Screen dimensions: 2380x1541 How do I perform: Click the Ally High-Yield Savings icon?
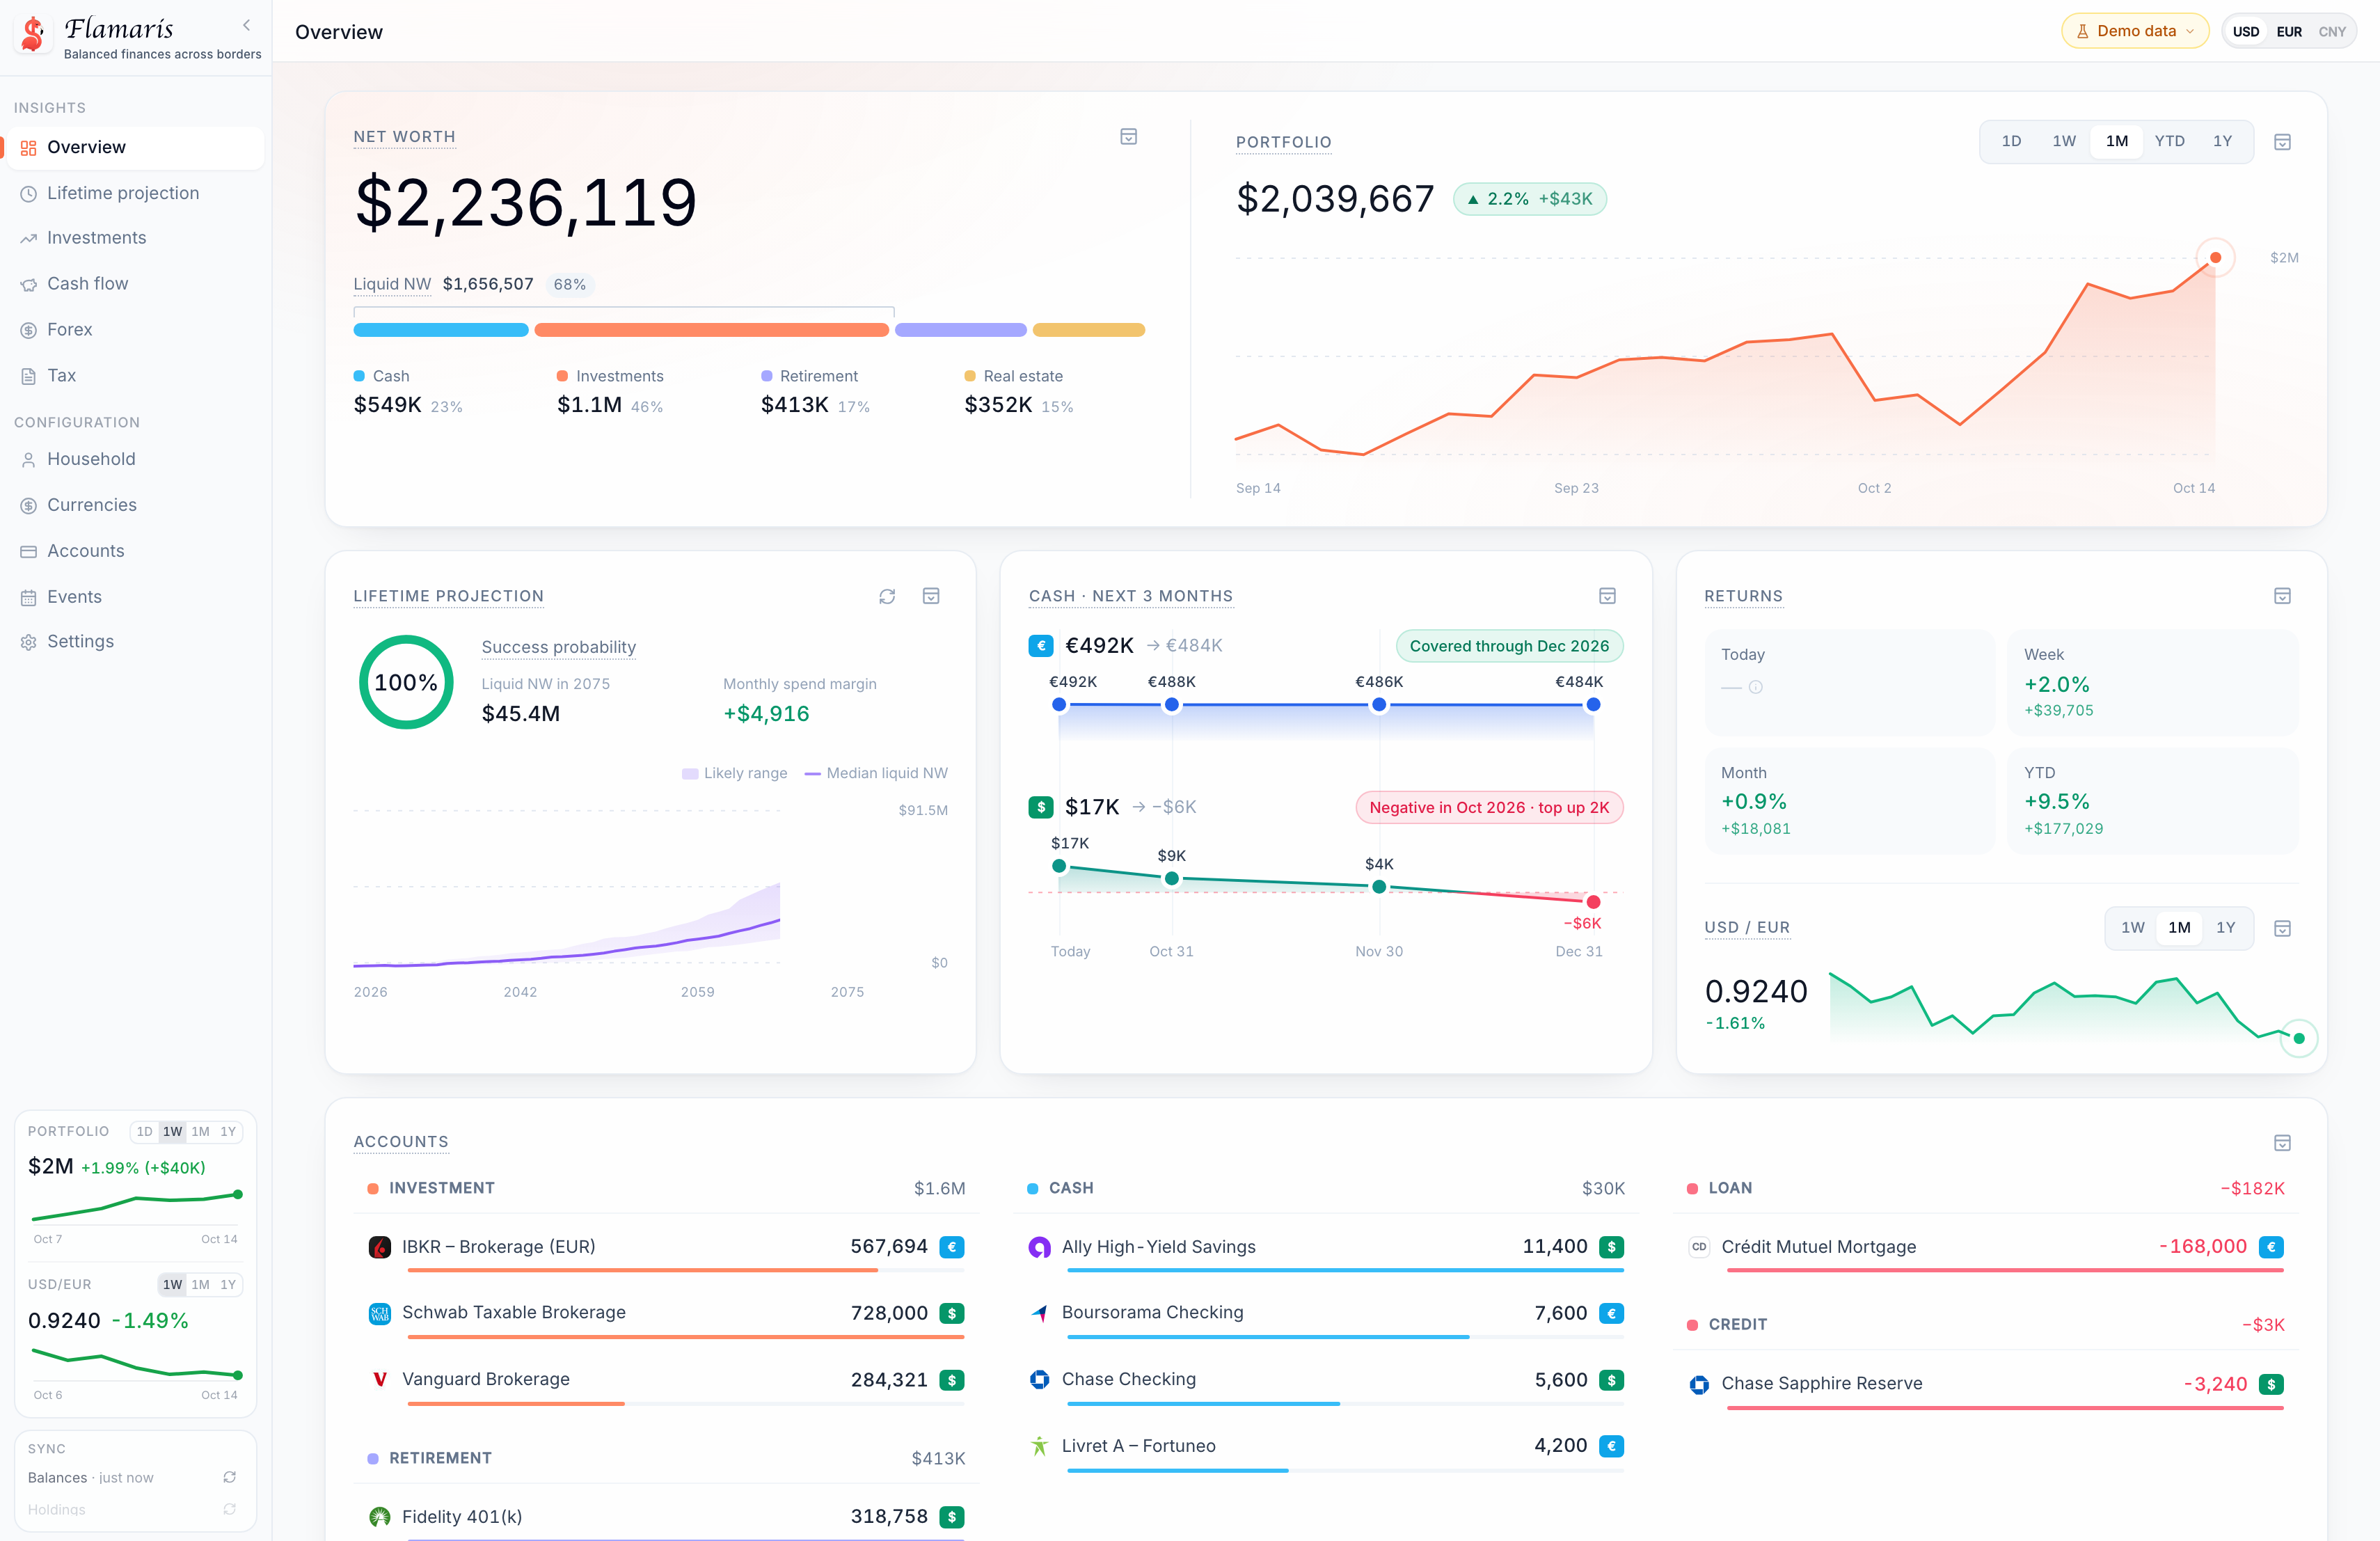(x=1039, y=1247)
